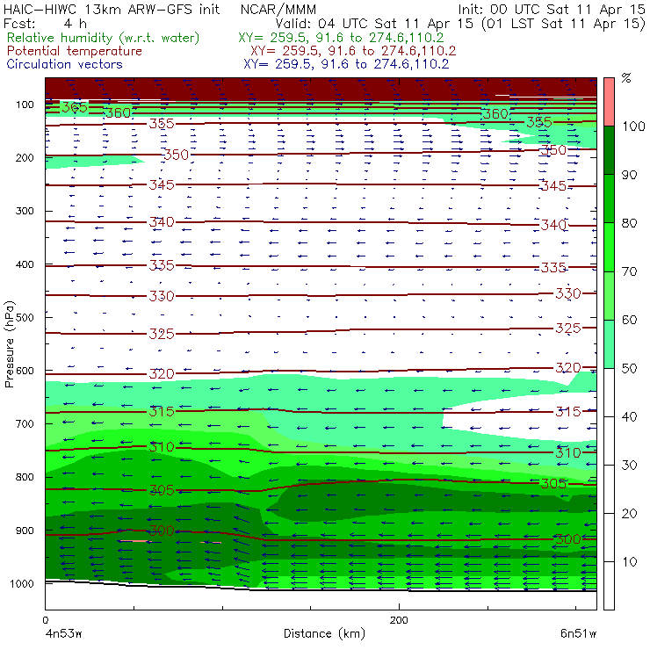Image resolution: width=650 pixels, height=650 pixels.
Task: Click the 'Pressure (hPa)' axis title
Action: click(9, 344)
